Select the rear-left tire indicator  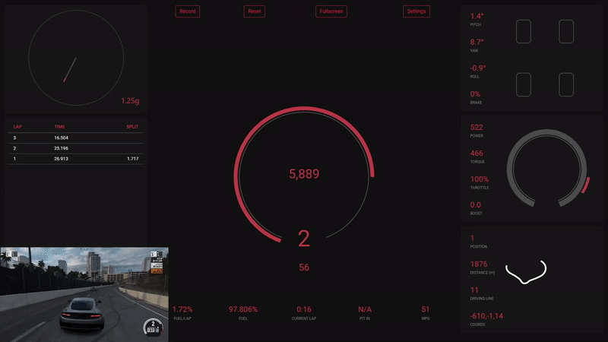tap(524, 84)
